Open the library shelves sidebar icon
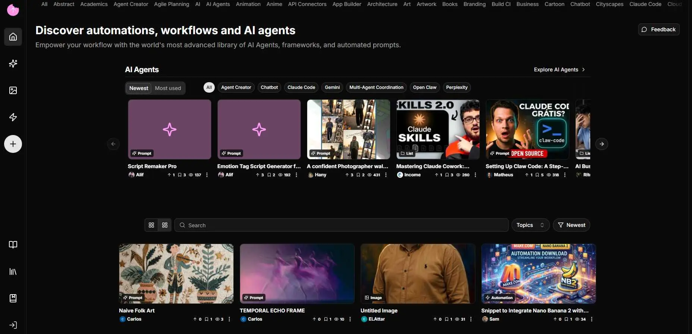Screen dimensions: 692x334 (13, 272)
